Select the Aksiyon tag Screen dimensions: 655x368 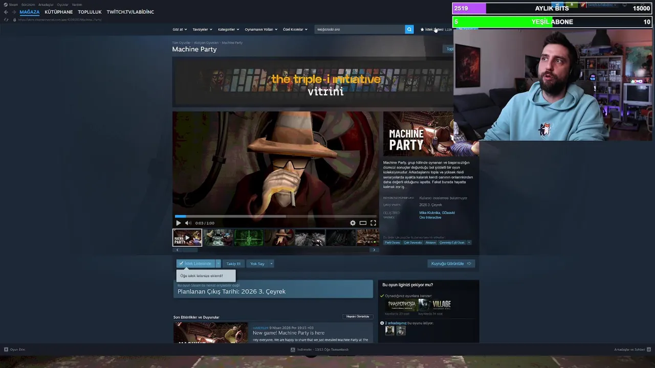point(431,242)
